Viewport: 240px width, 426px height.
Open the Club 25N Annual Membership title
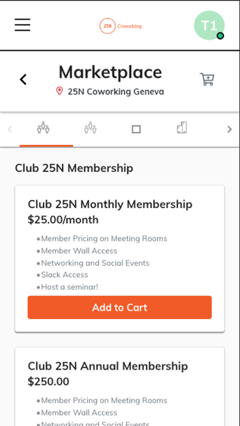pyautogui.click(x=108, y=366)
